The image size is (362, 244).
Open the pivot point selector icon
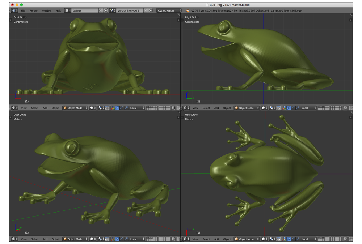(x=100, y=108)
